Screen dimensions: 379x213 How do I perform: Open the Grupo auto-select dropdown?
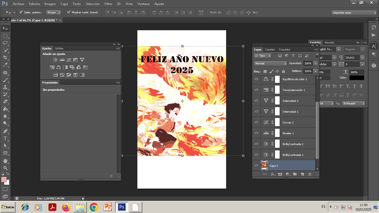click(x=53, y=12)
